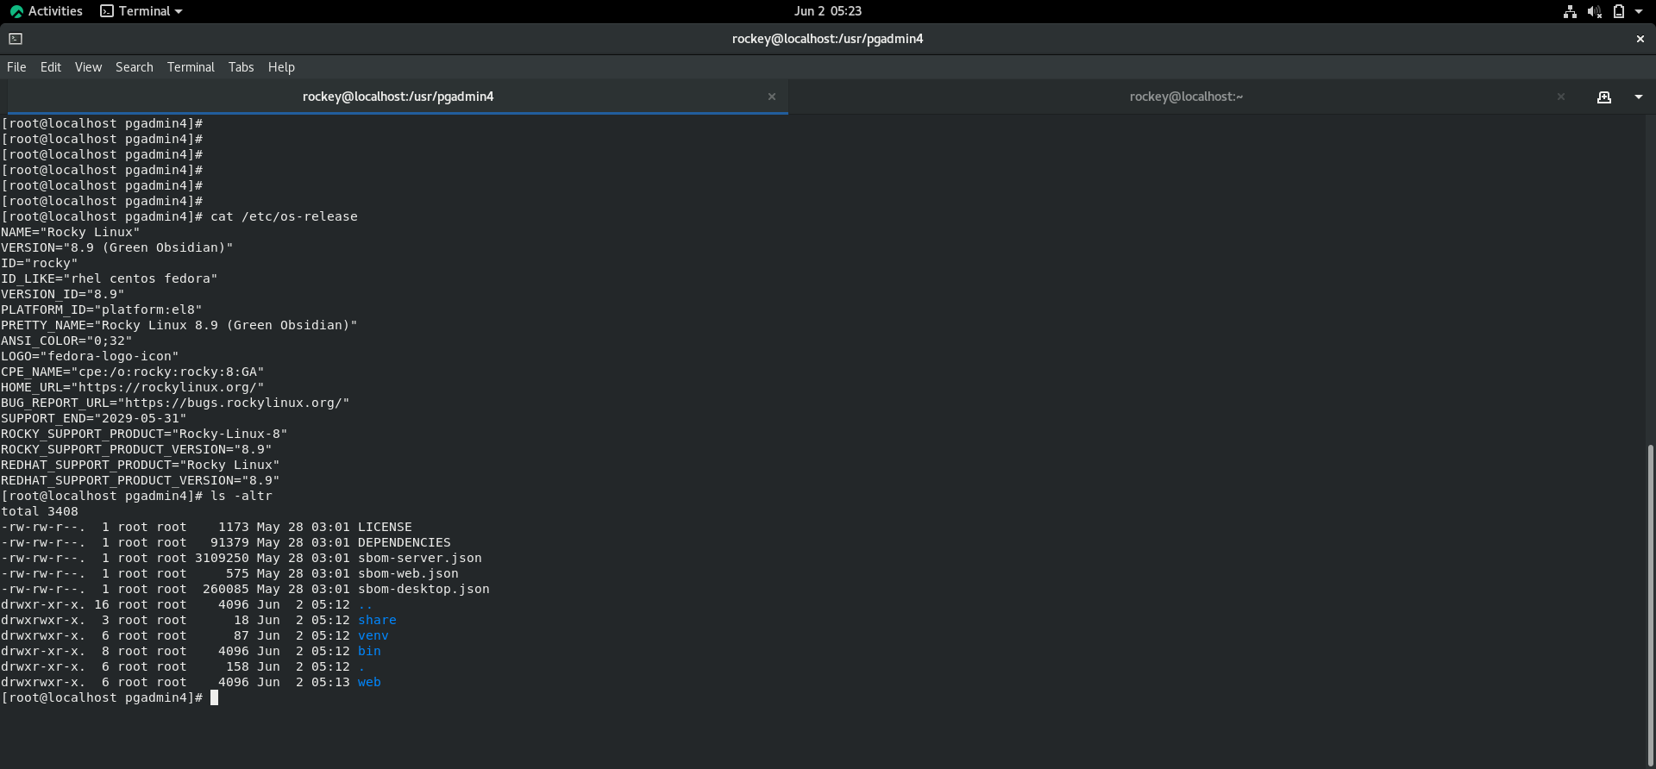Open the Terminal app menu dropdown
Screen dimensions: 1656x769
click(x=142, y=11)
